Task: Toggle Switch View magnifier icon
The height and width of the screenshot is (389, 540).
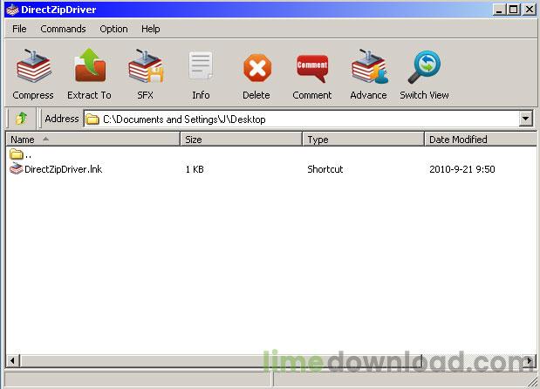Action: click(424, 67)
